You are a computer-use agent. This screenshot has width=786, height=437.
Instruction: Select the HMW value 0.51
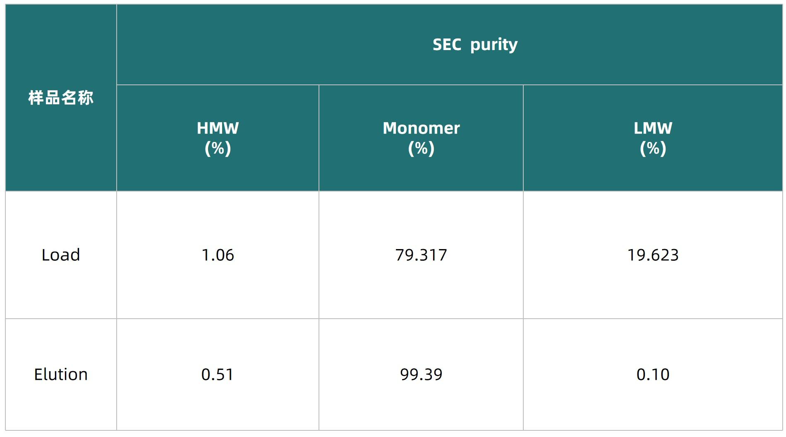pyautogui.click(x=218, y=375)
